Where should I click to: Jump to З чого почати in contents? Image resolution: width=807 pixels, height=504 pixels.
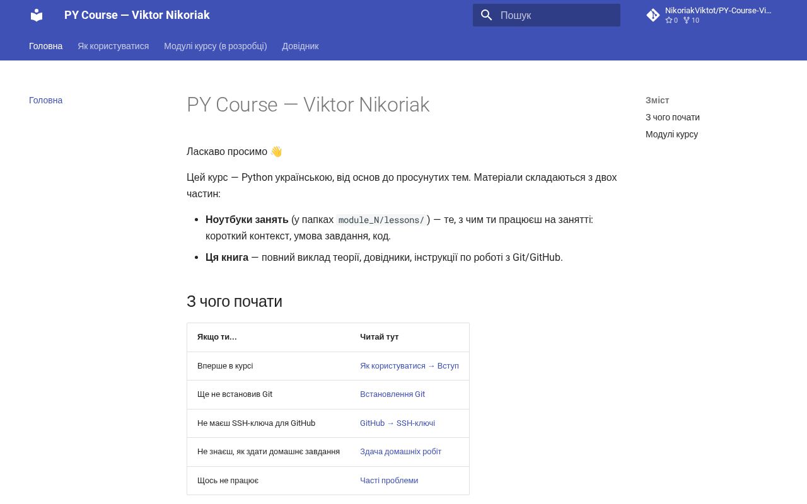point(673,117)
